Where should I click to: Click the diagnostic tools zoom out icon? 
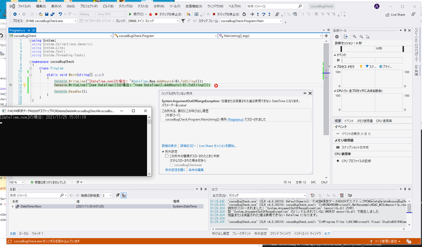361,37
